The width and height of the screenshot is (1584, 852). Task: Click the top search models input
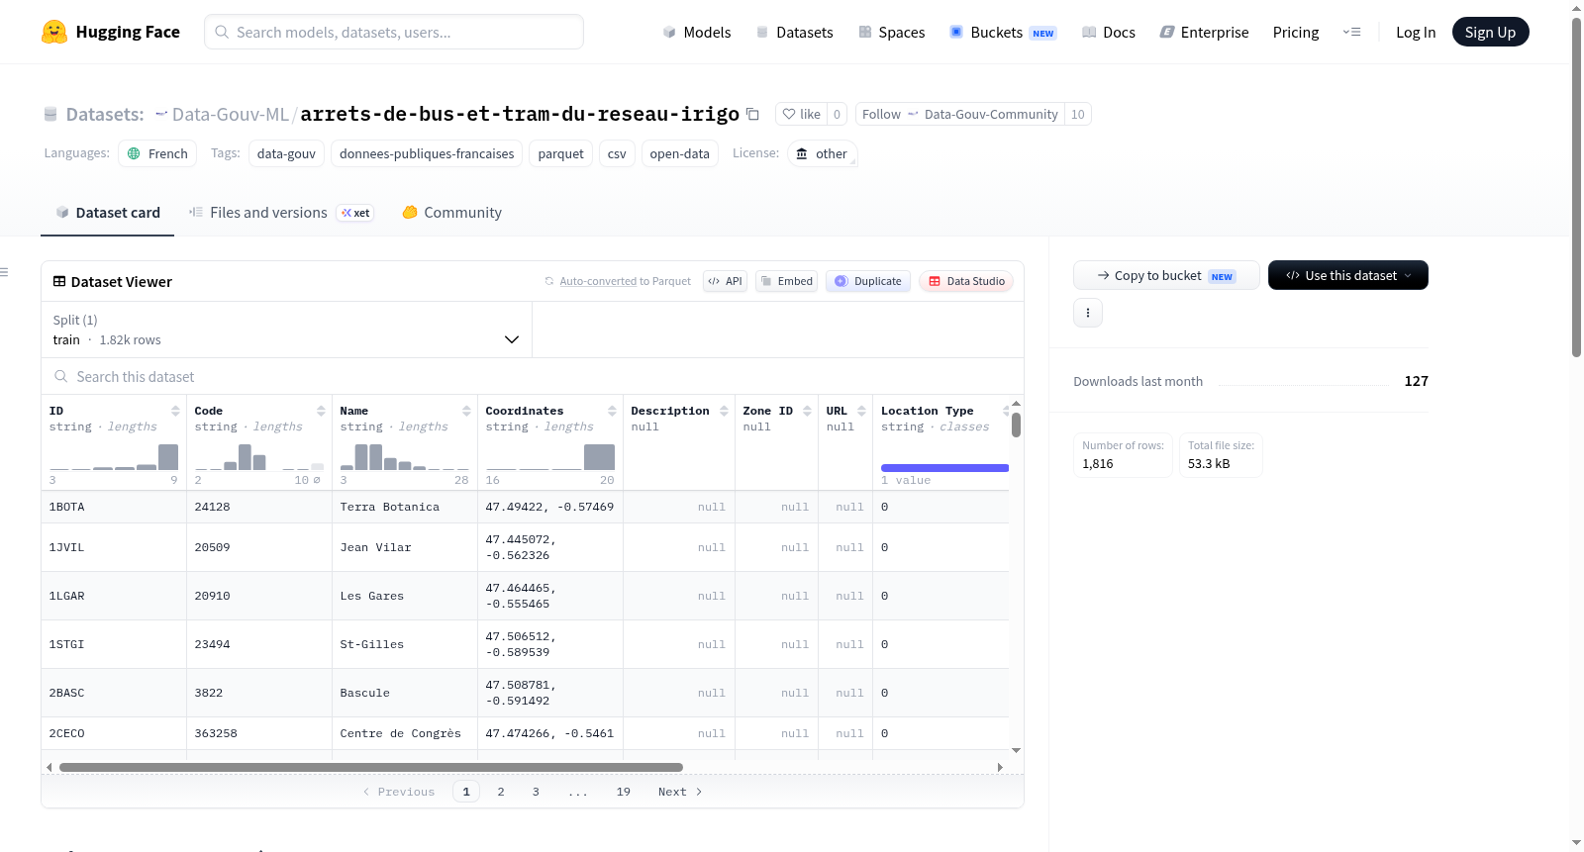coord(394,32)
